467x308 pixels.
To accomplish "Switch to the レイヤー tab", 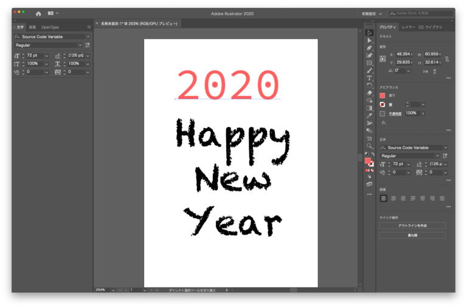I will [x=409, y=27].
